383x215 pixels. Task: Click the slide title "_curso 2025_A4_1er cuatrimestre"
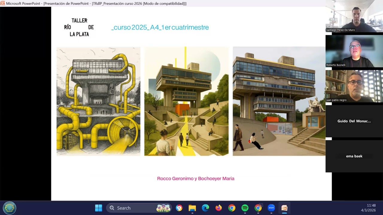160,27
